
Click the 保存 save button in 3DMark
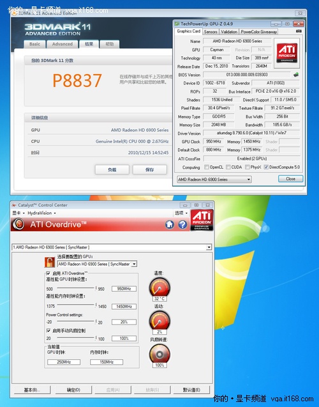149,170
